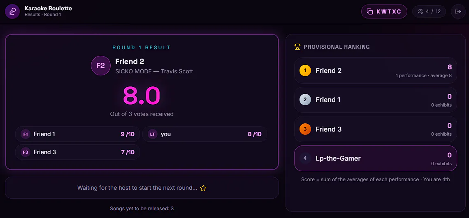Leave the room via exit icon
This screenshot has width=469, height=218.
pos(458,11)
